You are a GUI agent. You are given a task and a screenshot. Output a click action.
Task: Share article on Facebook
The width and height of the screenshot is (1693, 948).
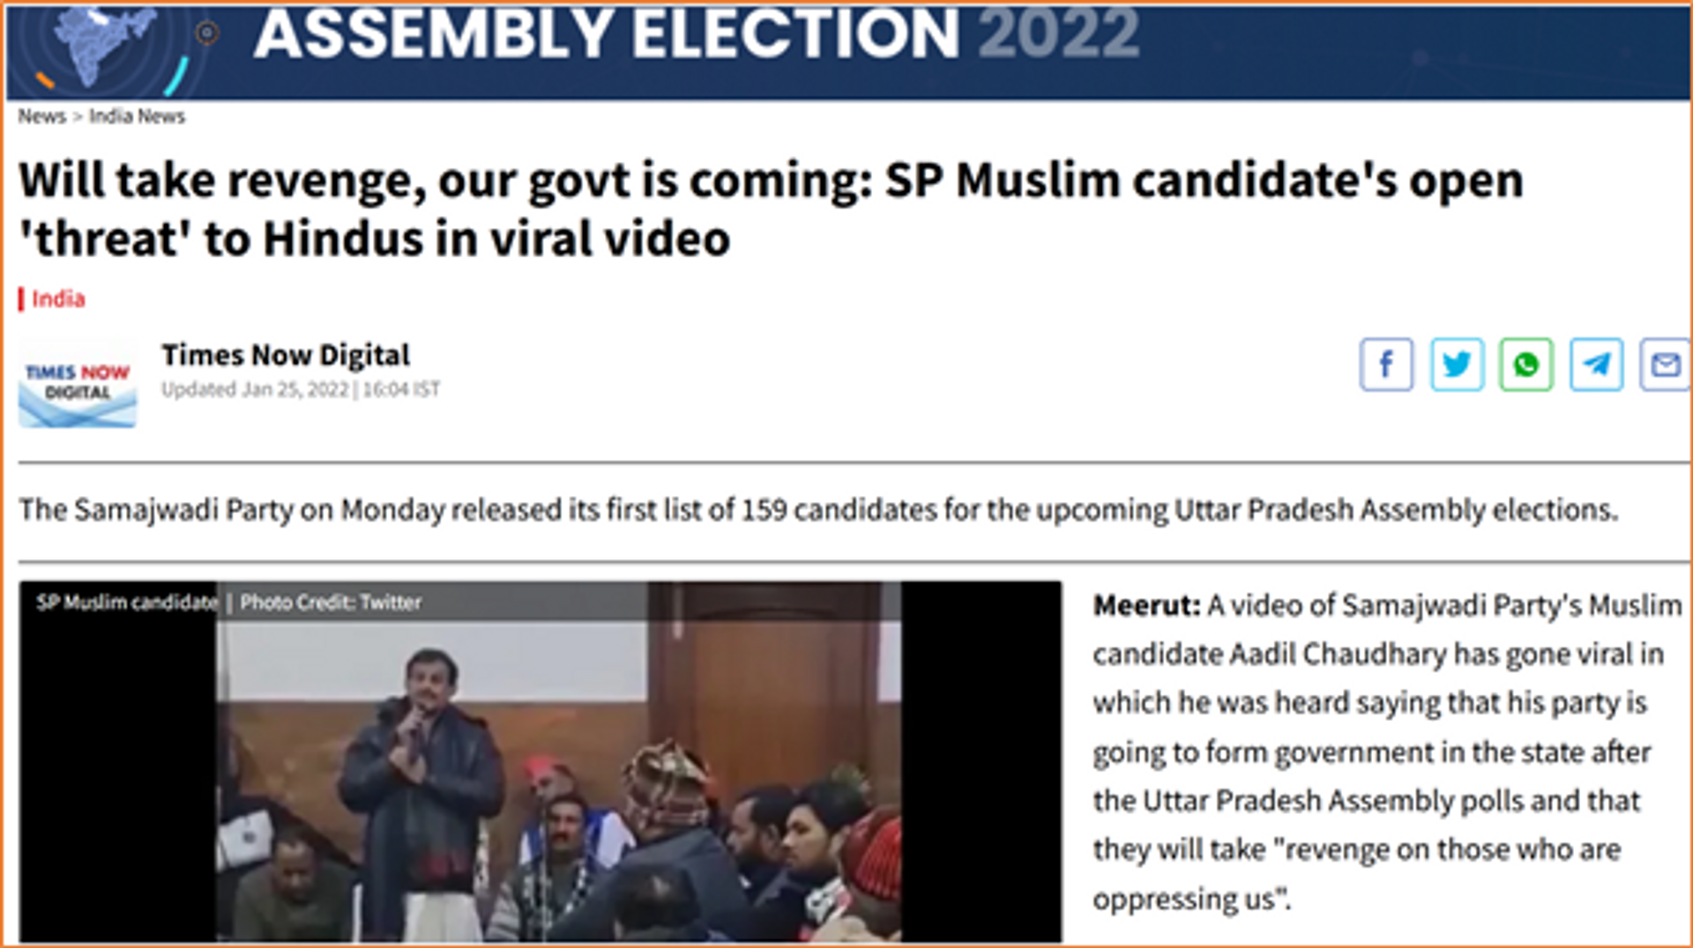[1386, 364]
